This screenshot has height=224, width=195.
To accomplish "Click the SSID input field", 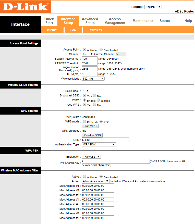I will tap(105, 140).
